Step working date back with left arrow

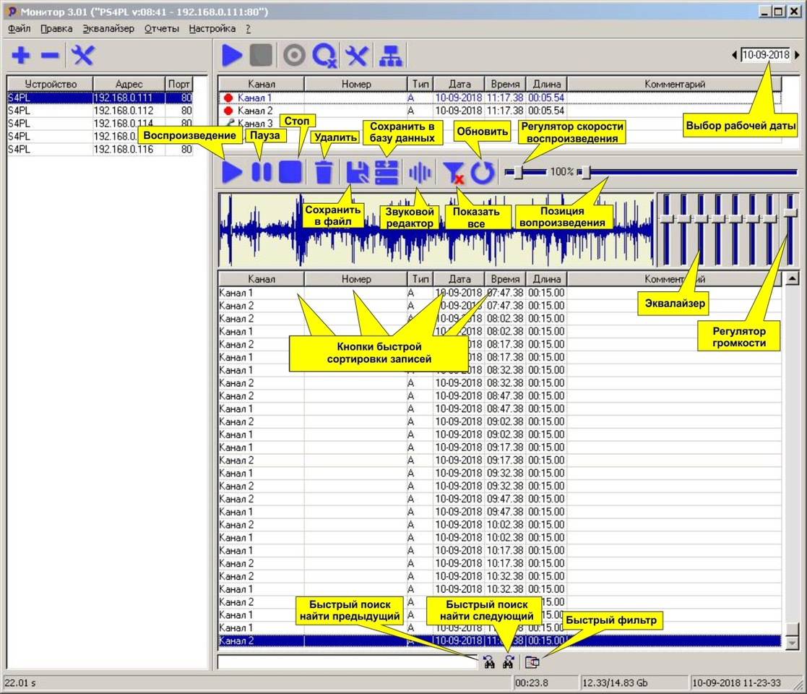pos(735,55)
